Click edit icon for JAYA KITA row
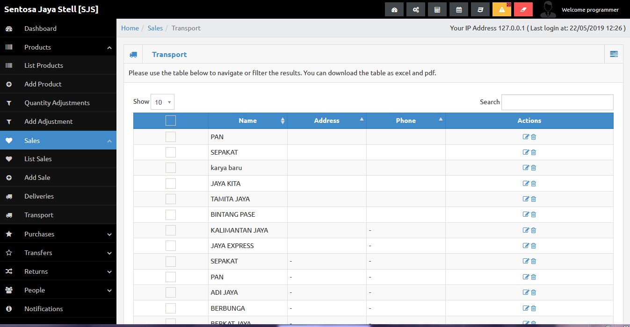This screenshot has width=630, height=327. point(526,184)
